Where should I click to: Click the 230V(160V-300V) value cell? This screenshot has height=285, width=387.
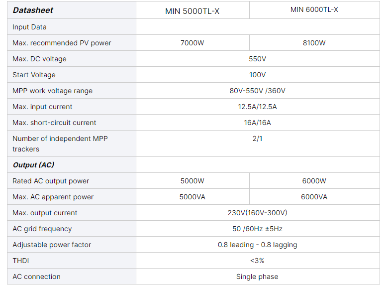257,213
